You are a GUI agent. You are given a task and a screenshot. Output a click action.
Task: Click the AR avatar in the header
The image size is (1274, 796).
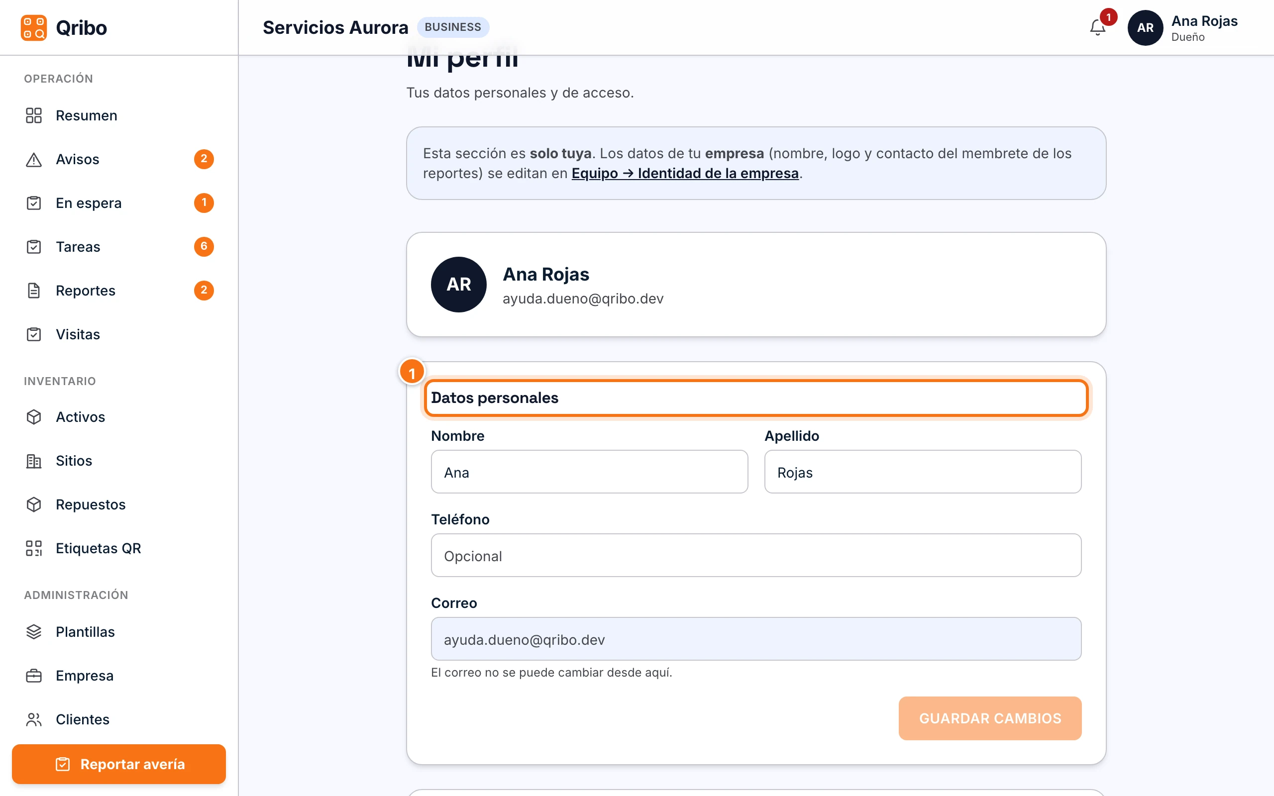[1145, 27]
